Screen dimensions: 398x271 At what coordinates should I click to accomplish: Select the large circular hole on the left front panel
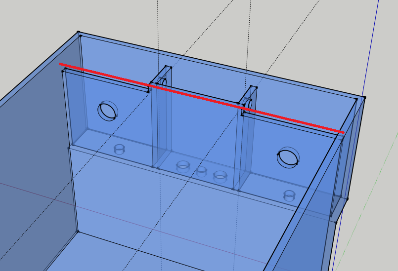[x=108, y=111]
